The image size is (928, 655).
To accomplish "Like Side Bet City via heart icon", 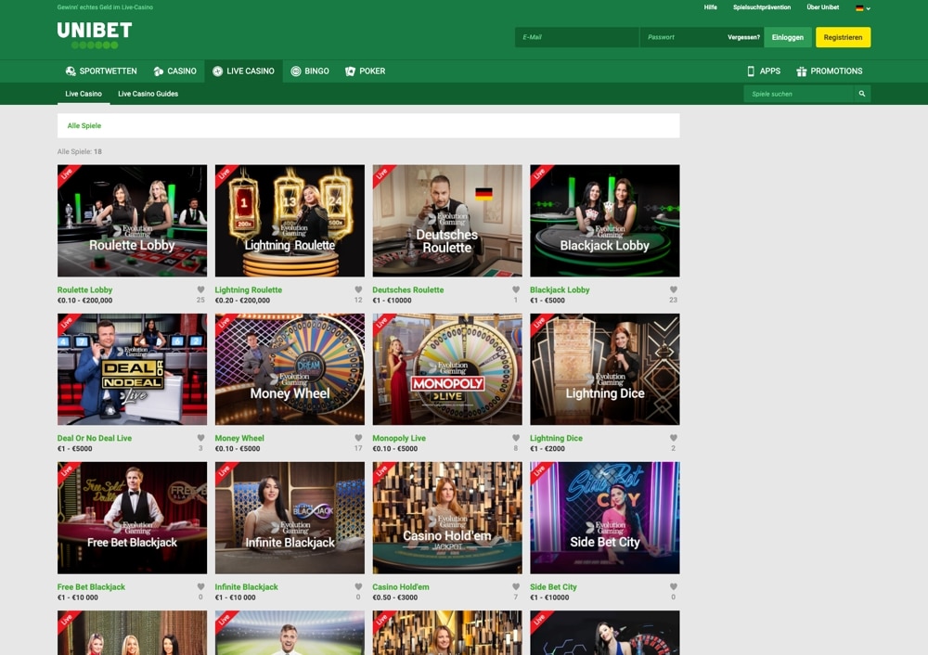I will click(673, 586).
